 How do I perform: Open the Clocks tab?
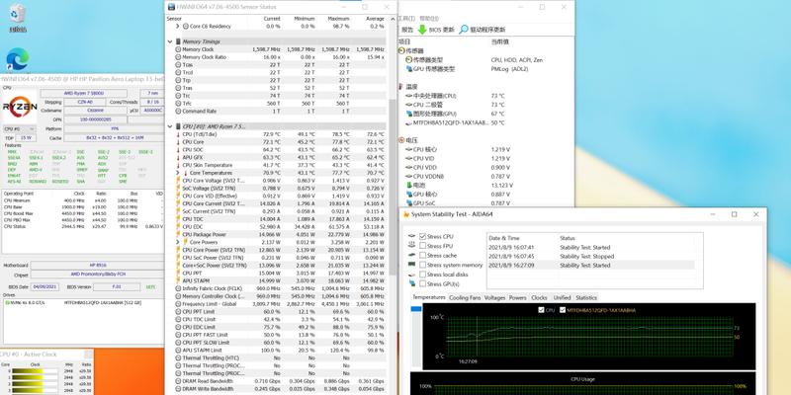click(539, 298)
